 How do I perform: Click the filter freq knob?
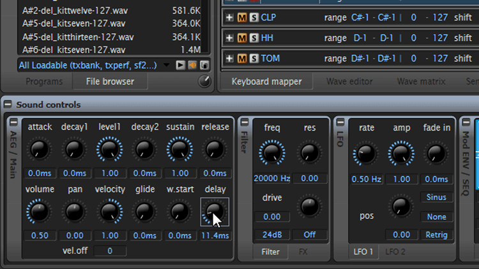click(272, 152)
